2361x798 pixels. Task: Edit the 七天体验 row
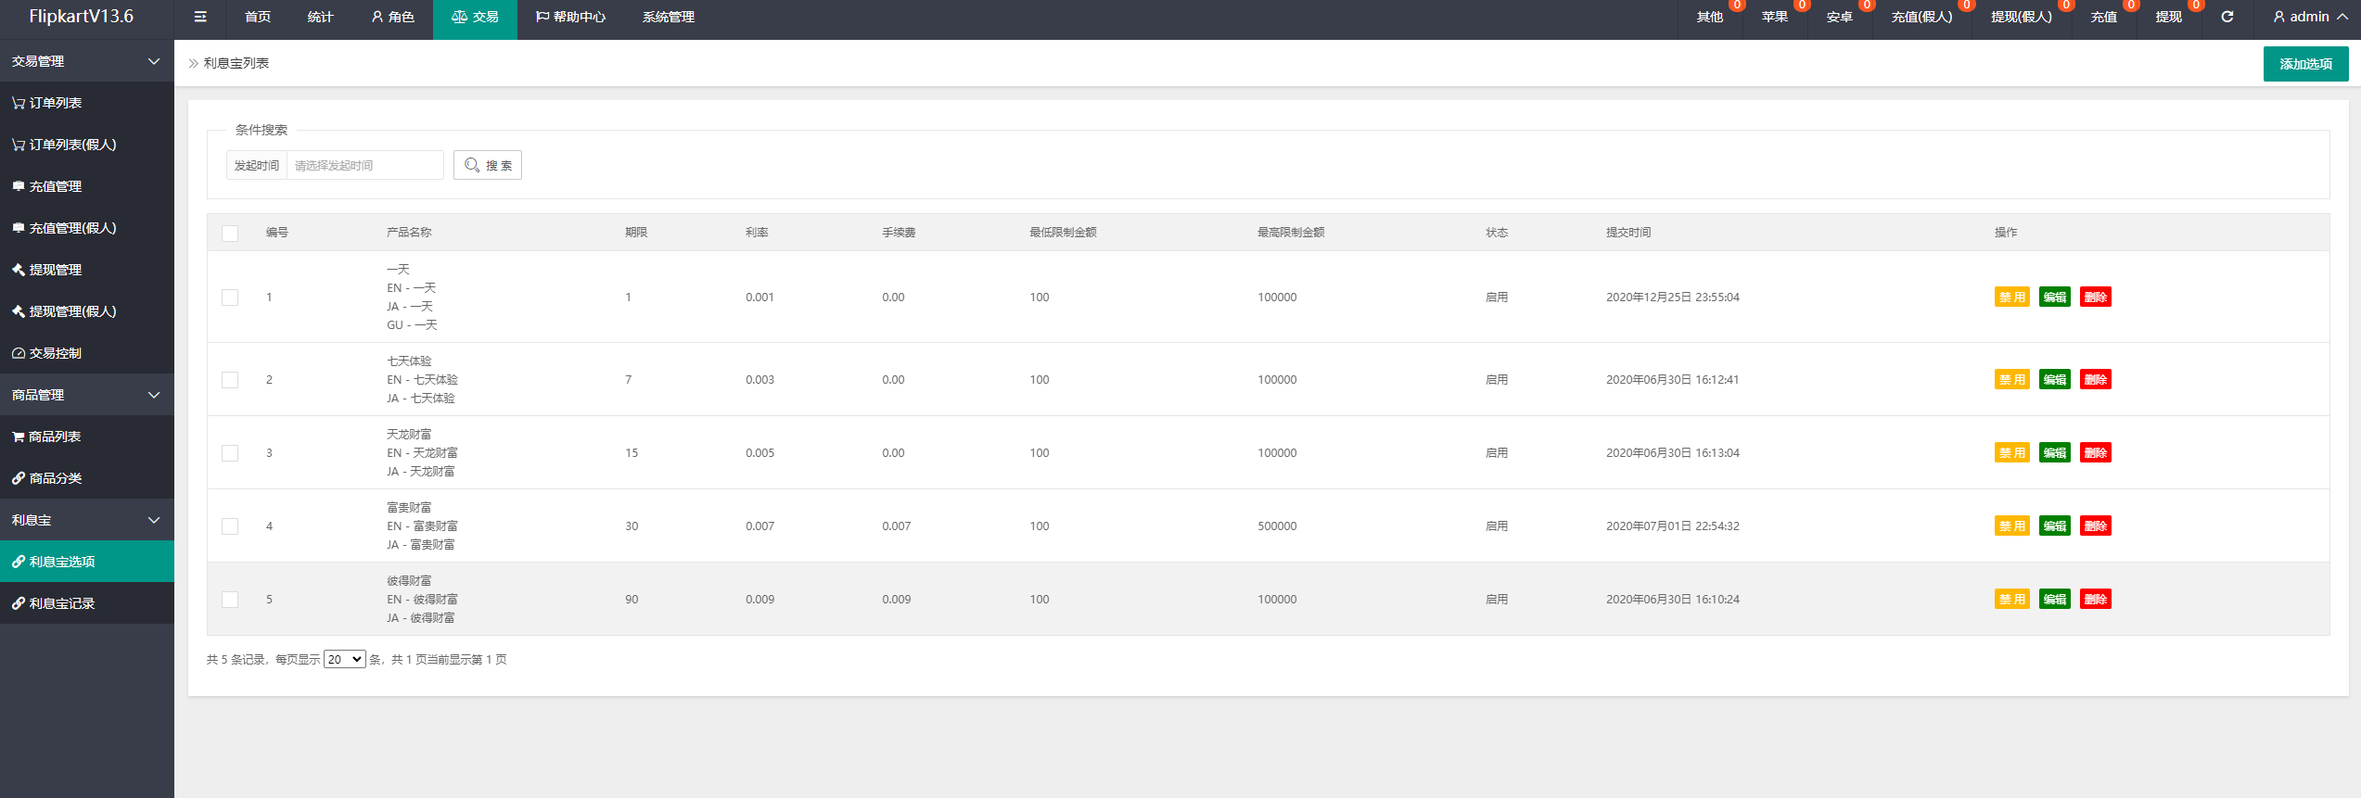pos(2055,380)
